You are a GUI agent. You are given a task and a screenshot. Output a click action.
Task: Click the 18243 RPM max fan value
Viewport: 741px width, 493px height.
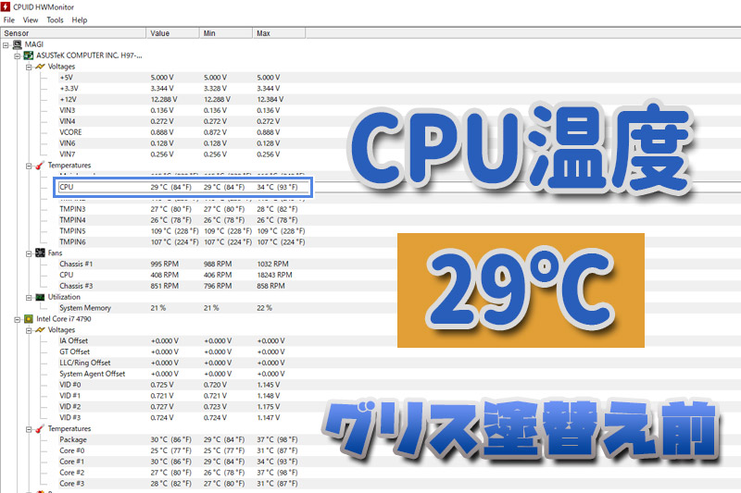274,275
